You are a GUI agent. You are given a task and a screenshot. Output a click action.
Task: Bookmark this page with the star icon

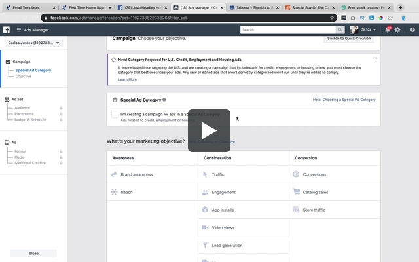(x=332, y=18)
